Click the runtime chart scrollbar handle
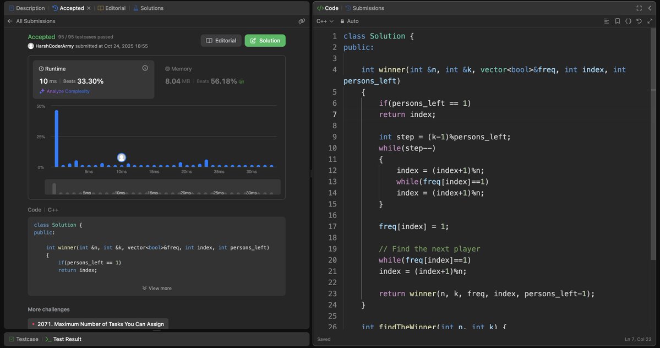 tap(53, 188)
